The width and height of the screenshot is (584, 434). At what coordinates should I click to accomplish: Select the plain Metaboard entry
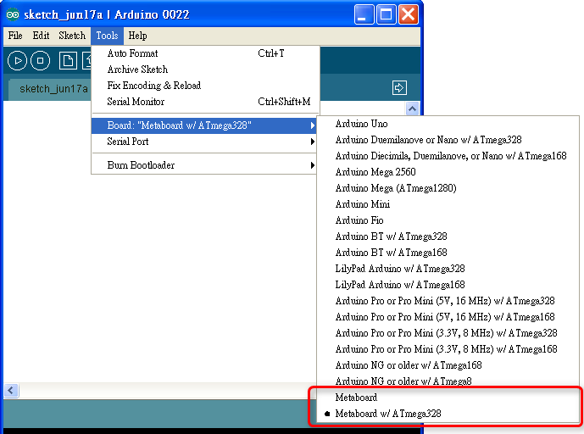pyautogui.click(x=448, y=397)
